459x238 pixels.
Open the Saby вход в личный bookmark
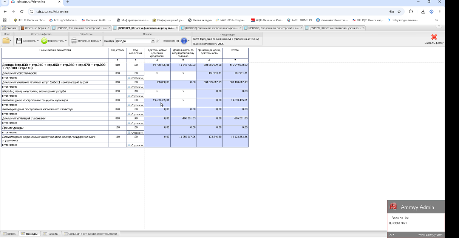tap(403, 20)
